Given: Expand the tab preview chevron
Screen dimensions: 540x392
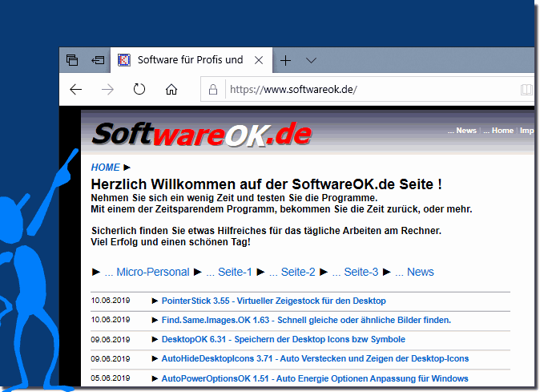Looking at the screenshot, I should point(311,61).
